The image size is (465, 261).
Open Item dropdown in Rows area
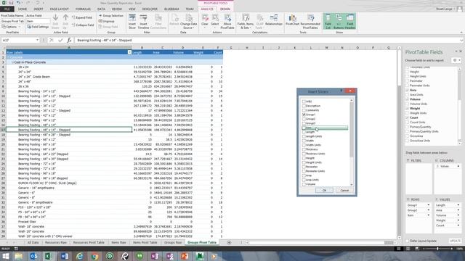click(x=428, y=215)
